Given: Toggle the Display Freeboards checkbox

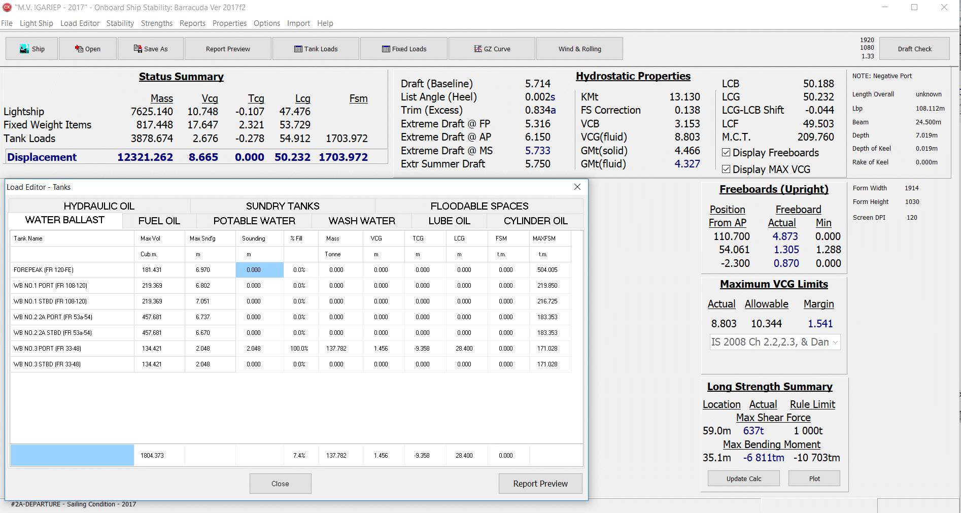Looking at the screenshot, I should (x=726, y=153).
